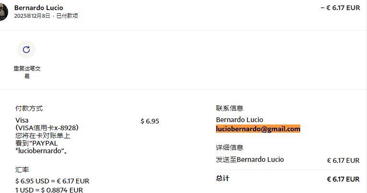Click the 总计 total label
This screenshot has width=367, height=193.
point(223,178)
